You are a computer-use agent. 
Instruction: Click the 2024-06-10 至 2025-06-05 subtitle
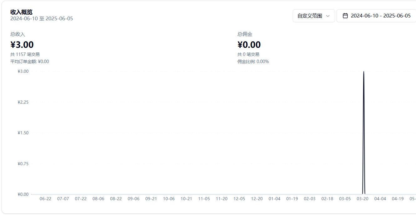click(x=42, y=19)
